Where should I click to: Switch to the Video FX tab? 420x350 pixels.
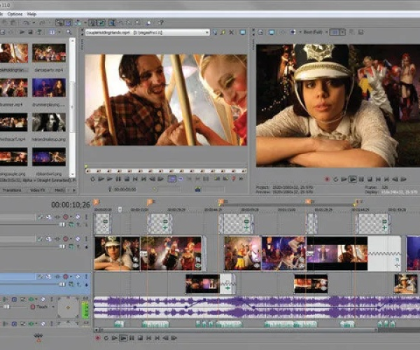[x=36, y=190]
